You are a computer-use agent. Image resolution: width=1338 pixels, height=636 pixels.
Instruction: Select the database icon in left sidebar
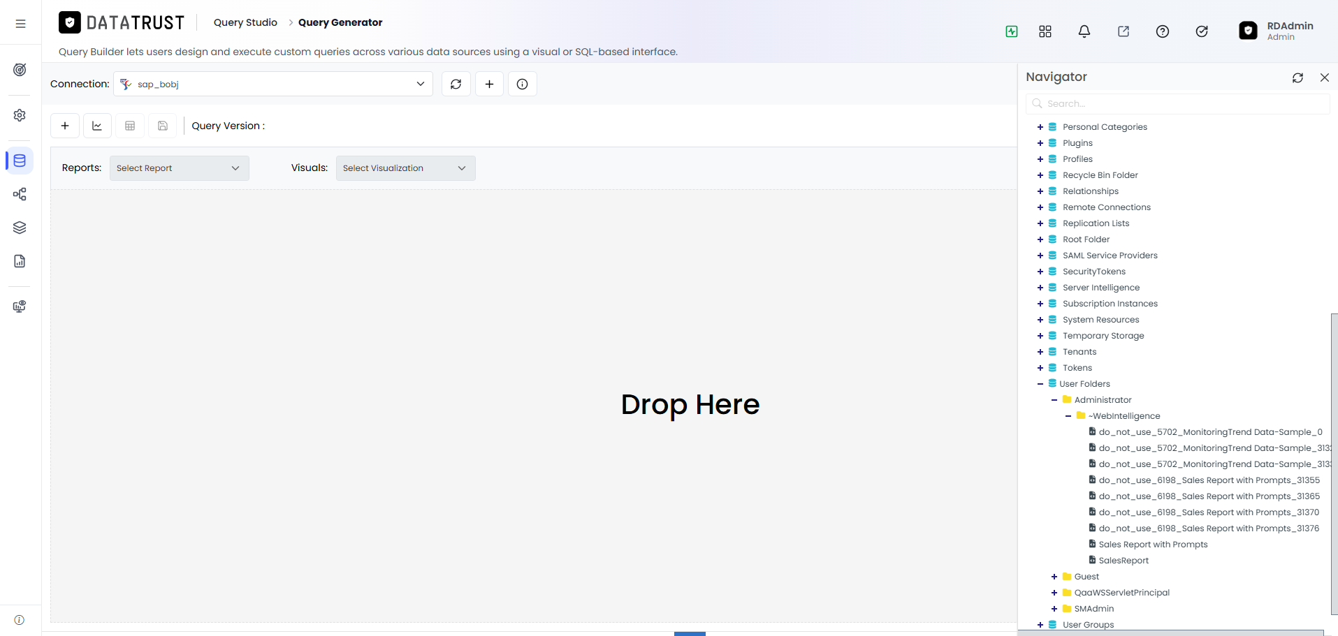pos(20,161)
